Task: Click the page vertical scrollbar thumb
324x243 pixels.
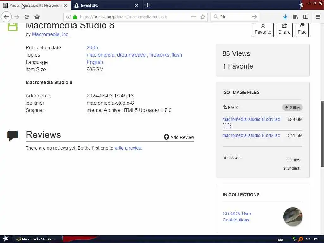Action: 322,134
